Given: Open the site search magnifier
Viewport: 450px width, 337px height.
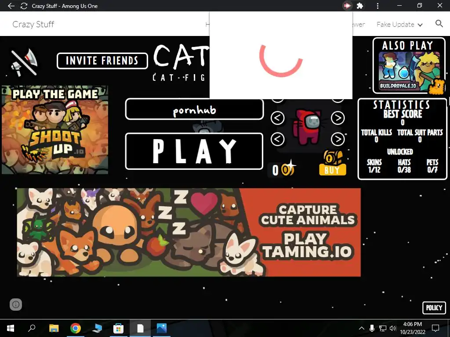Looking at the screenshot, I should click(439, 24).
